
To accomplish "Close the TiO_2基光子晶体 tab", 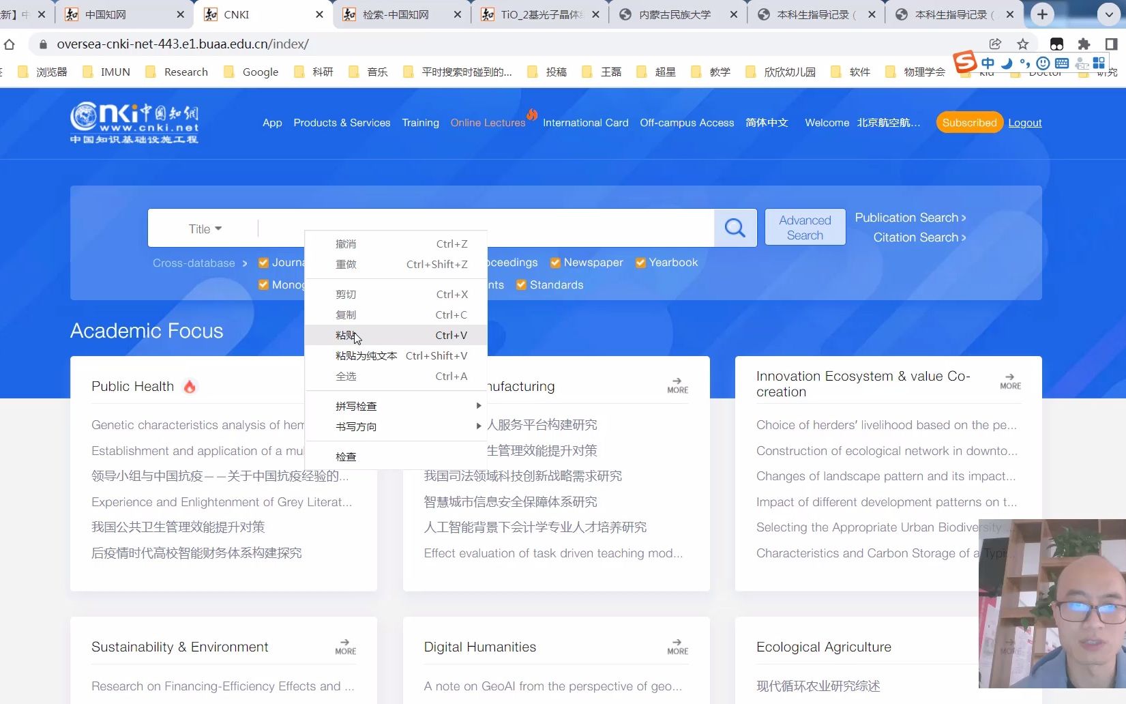I will tap(595, 14).
